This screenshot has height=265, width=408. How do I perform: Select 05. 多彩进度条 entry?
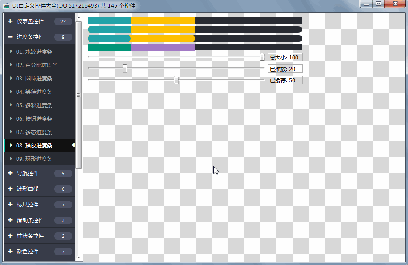34,105
